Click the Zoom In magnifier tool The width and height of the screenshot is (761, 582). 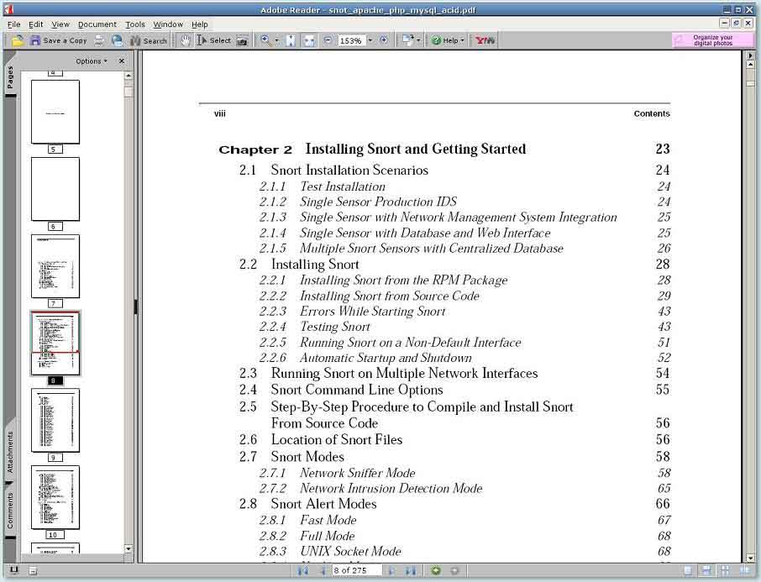[265, 40]
